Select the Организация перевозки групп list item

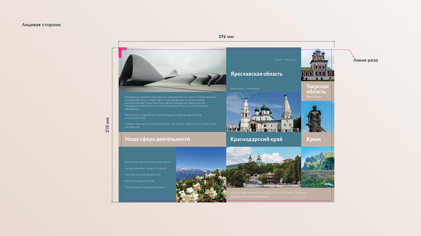click(145, 187)
